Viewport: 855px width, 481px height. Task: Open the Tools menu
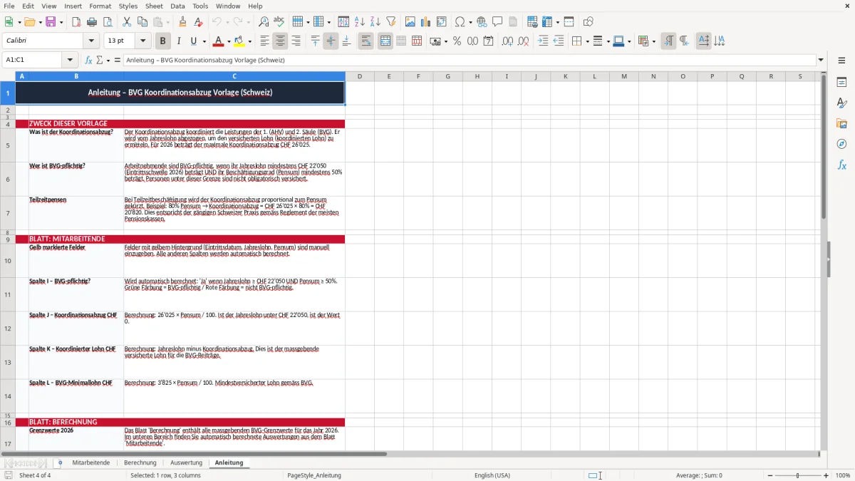pyautogui.click(x=200, y=6)
